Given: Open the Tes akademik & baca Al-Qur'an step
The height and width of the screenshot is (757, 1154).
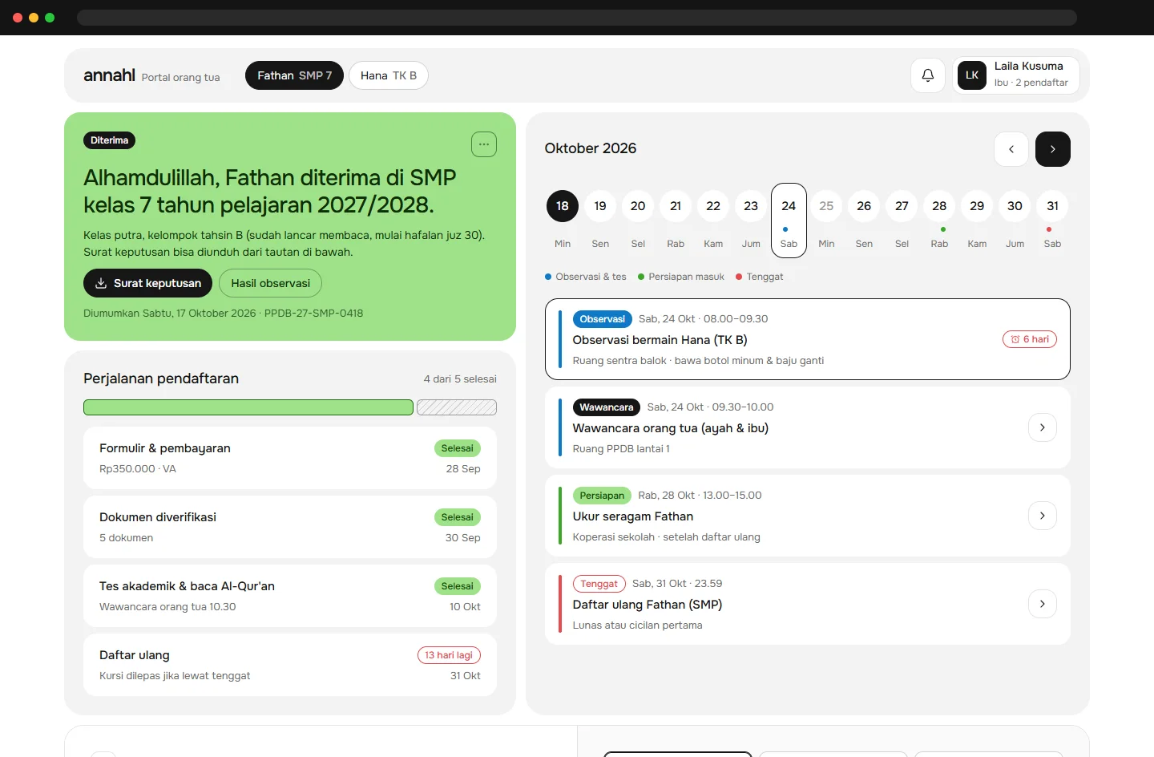Looking at the screenshot, I should [x=290, y=596].
